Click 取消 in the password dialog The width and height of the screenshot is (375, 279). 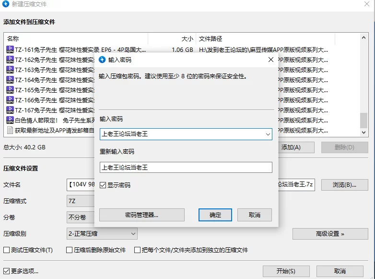click(255, 215)
